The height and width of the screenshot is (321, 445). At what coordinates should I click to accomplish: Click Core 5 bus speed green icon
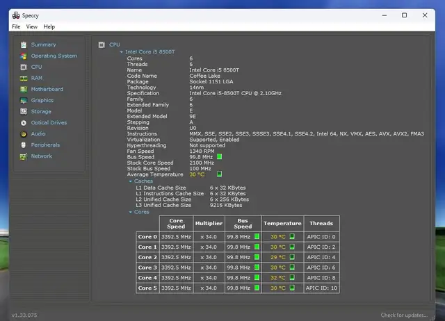(257, 288)
